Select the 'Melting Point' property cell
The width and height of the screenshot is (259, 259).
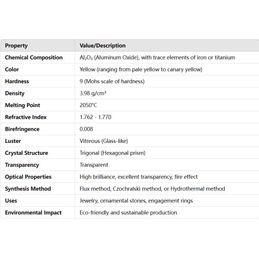22,105
